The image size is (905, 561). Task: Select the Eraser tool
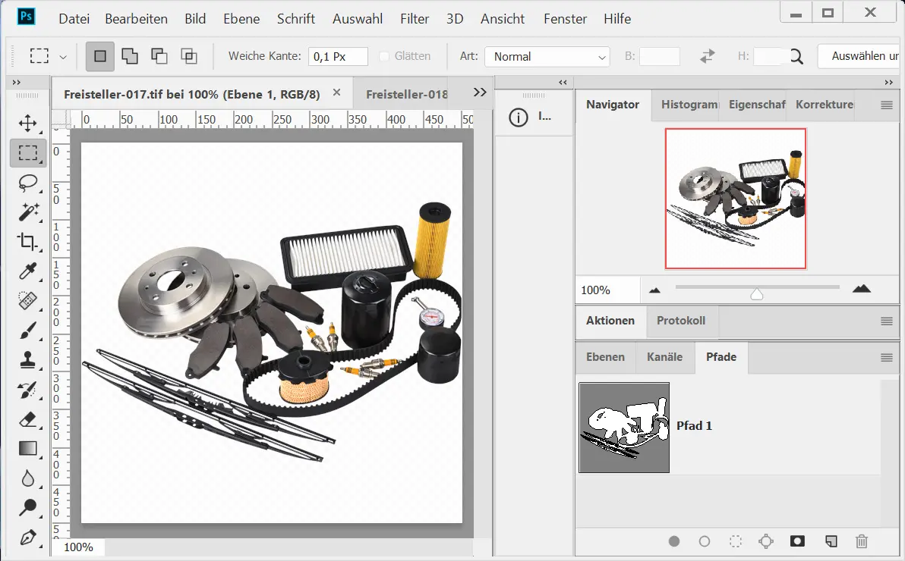tap(28, 419)
